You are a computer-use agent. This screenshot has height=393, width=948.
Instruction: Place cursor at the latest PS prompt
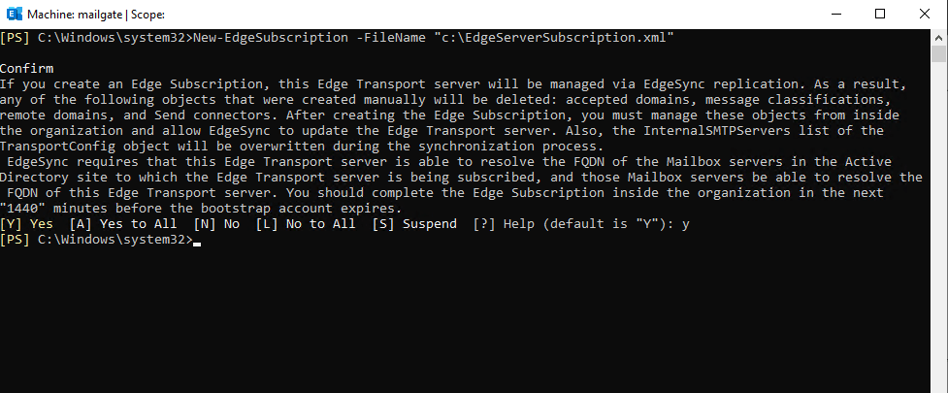(196, 240)
